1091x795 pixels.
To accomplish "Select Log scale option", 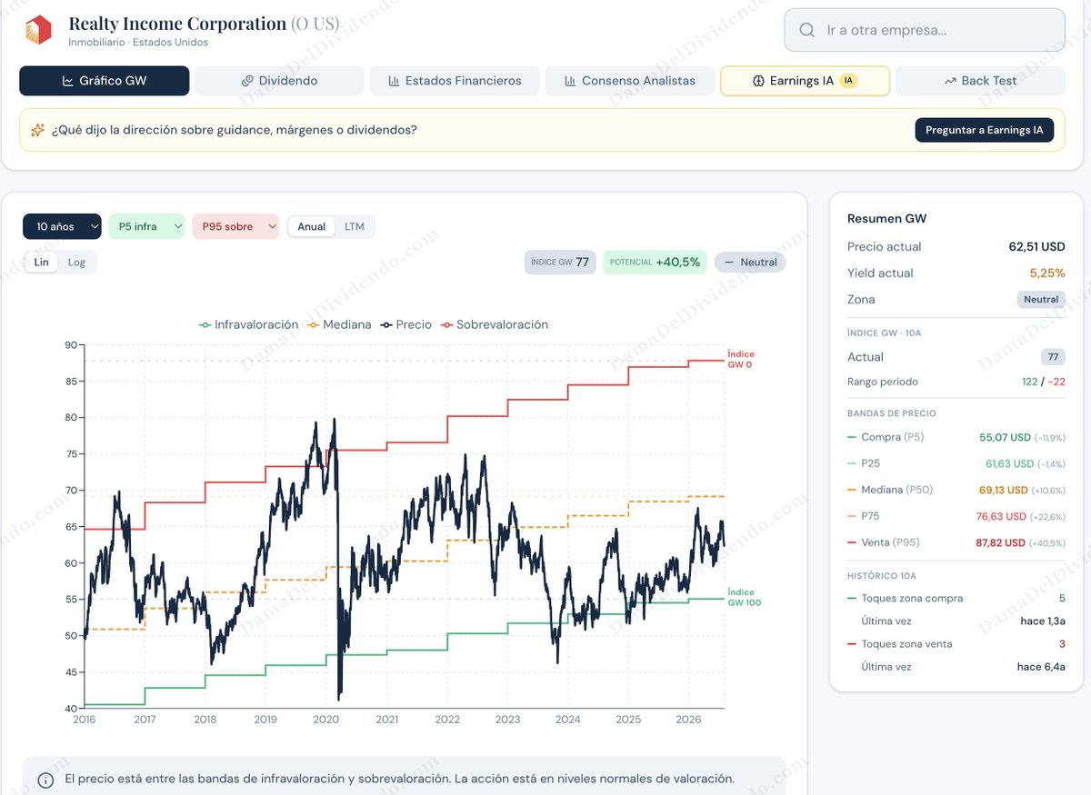I will (x=76, y=262).
